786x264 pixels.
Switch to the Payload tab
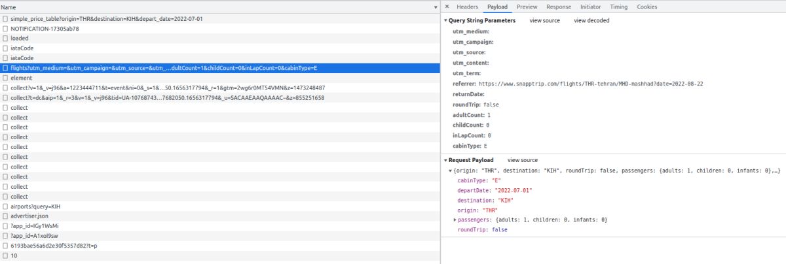[497, 7]
